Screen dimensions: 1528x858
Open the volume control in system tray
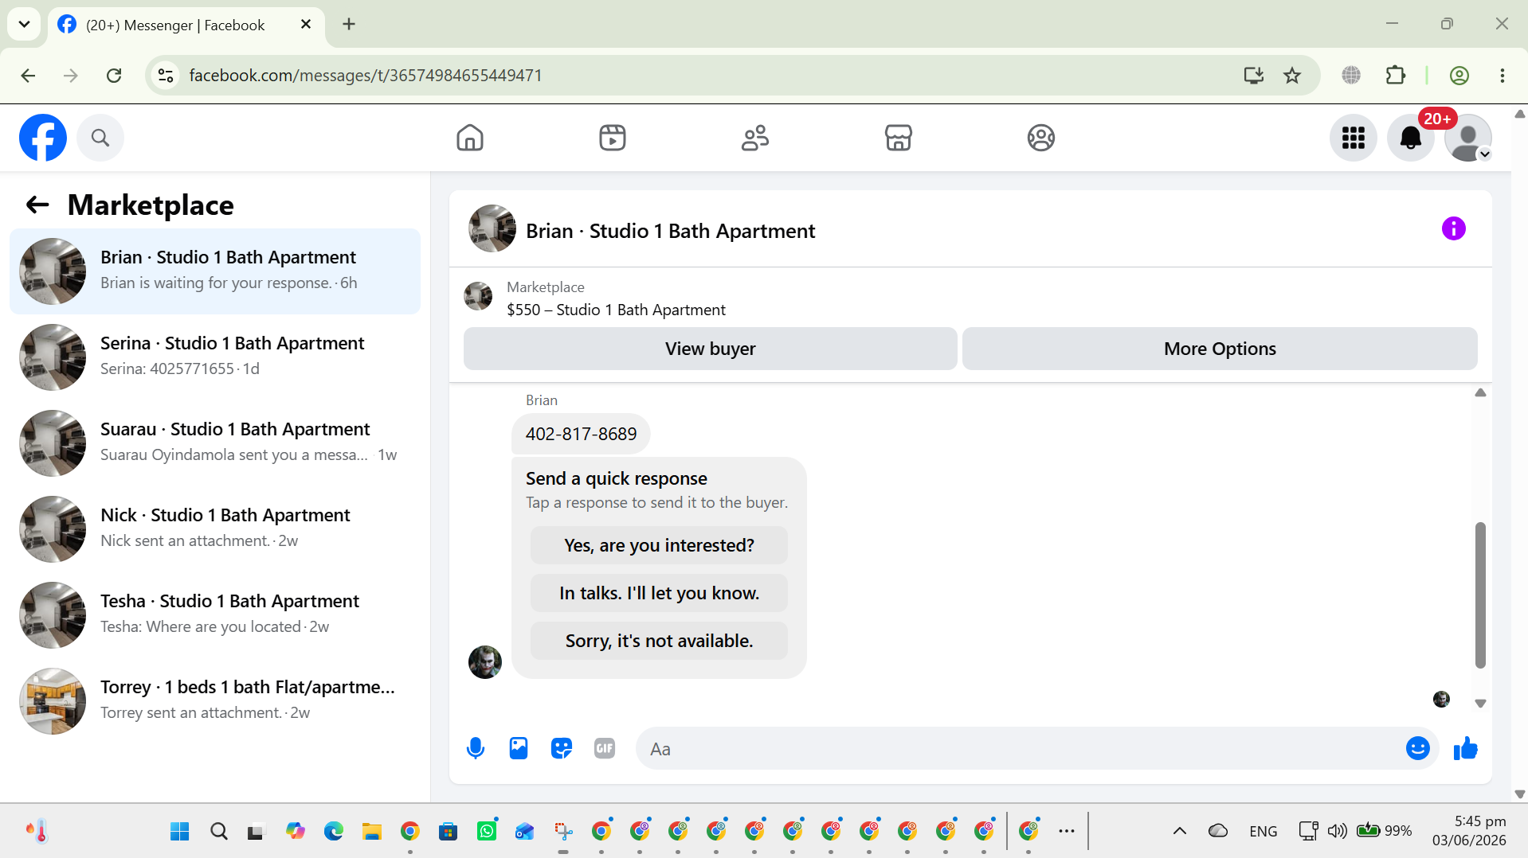(1337, 832)
